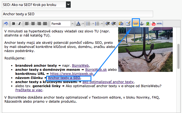Insert an image with the picture icon
Viewport: 182px width, 113px height.
(148, 23)
